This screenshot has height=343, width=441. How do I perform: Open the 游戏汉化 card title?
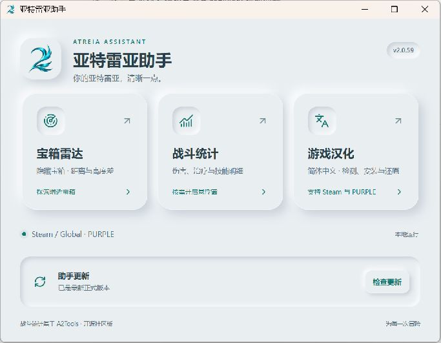[x=331, y=154]
